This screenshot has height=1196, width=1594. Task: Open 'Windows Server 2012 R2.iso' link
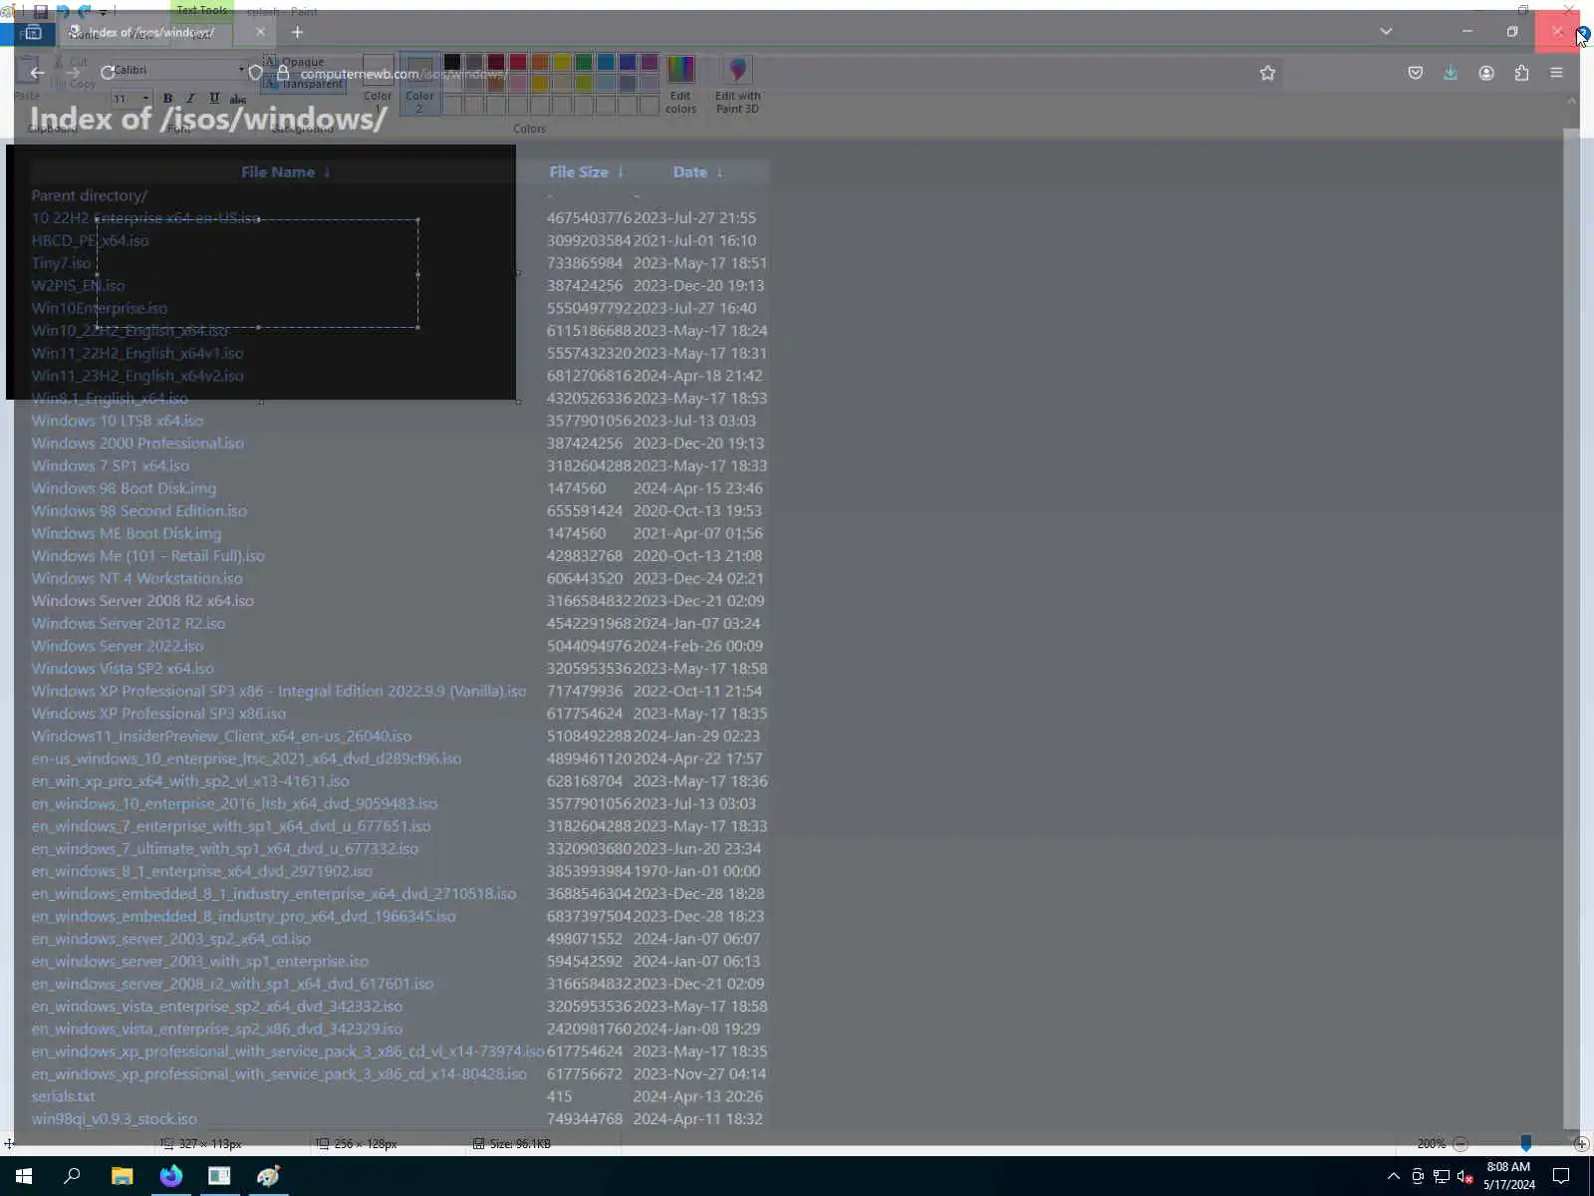click(x=129, y=624)
